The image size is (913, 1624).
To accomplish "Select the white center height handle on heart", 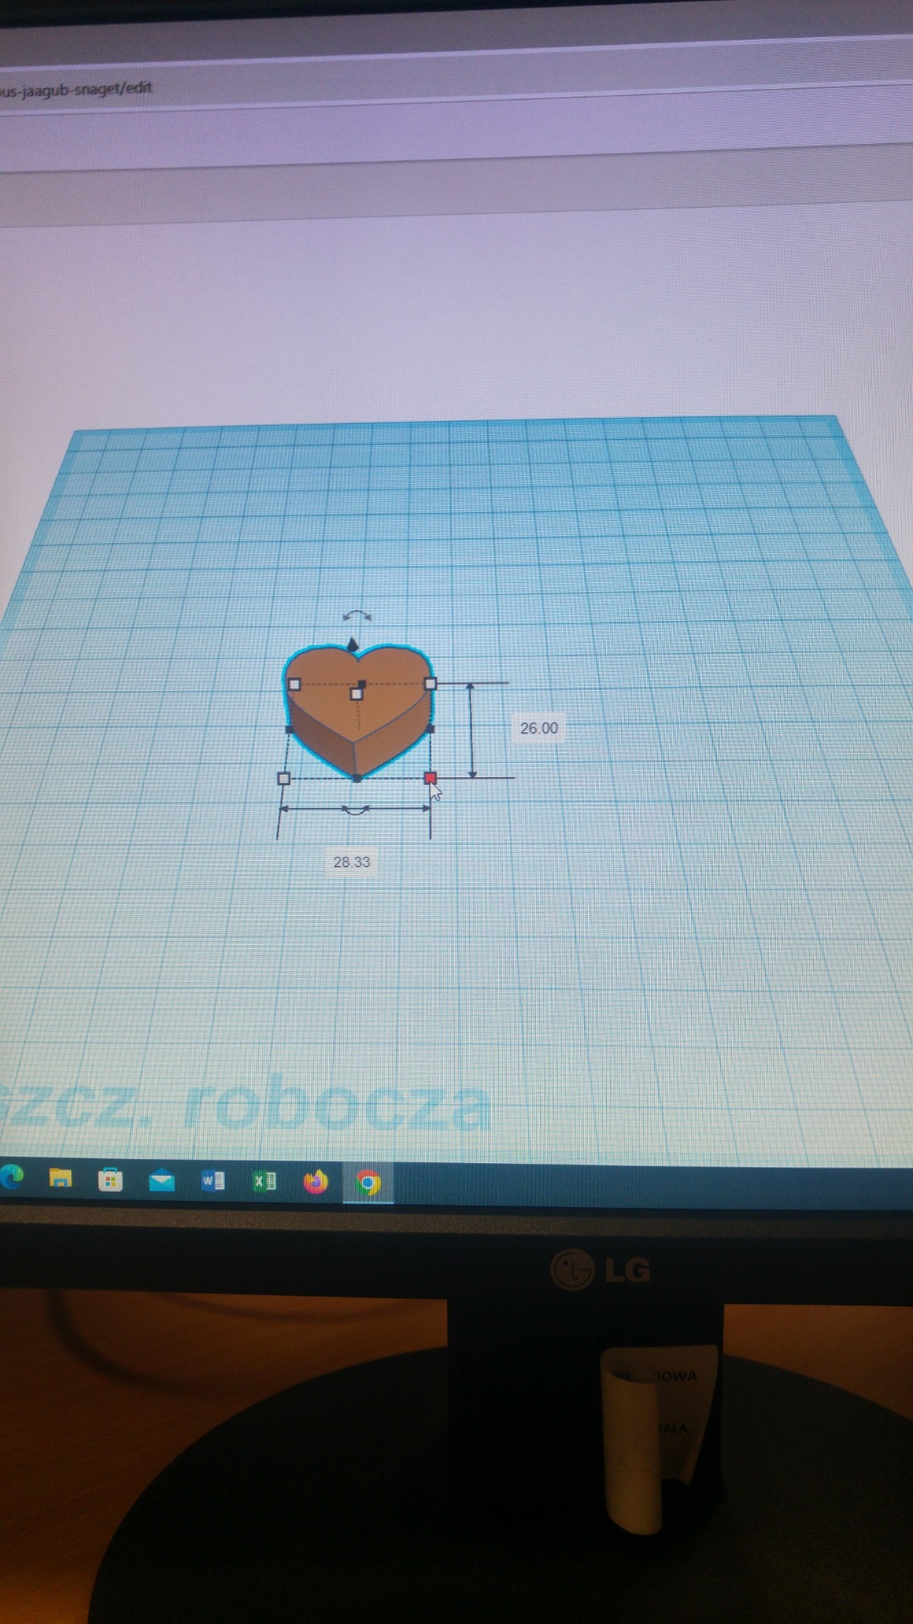I will point(356,694).
